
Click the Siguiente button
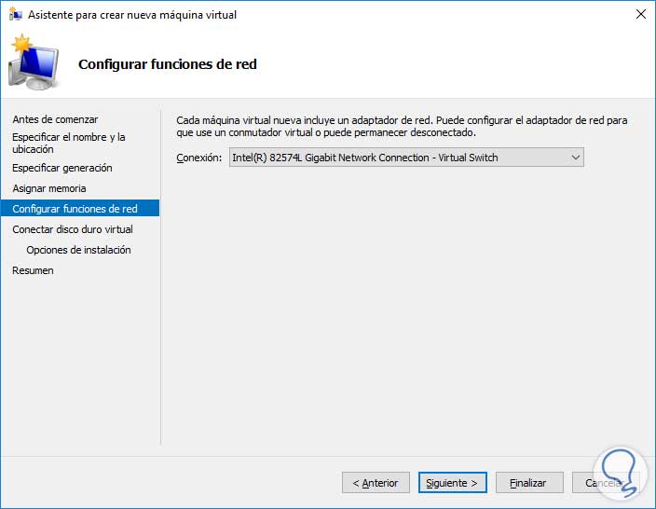point(452,483)
